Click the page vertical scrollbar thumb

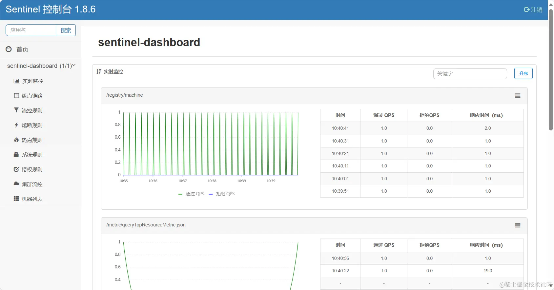click(551, 70)
